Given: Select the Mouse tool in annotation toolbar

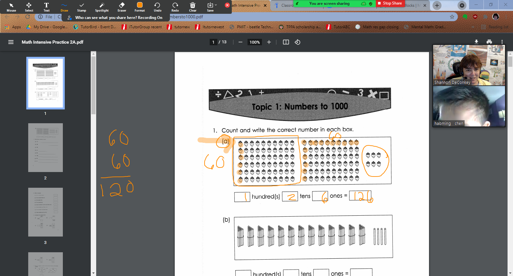Looking at the screenshot, I should (x=11, y=7).
